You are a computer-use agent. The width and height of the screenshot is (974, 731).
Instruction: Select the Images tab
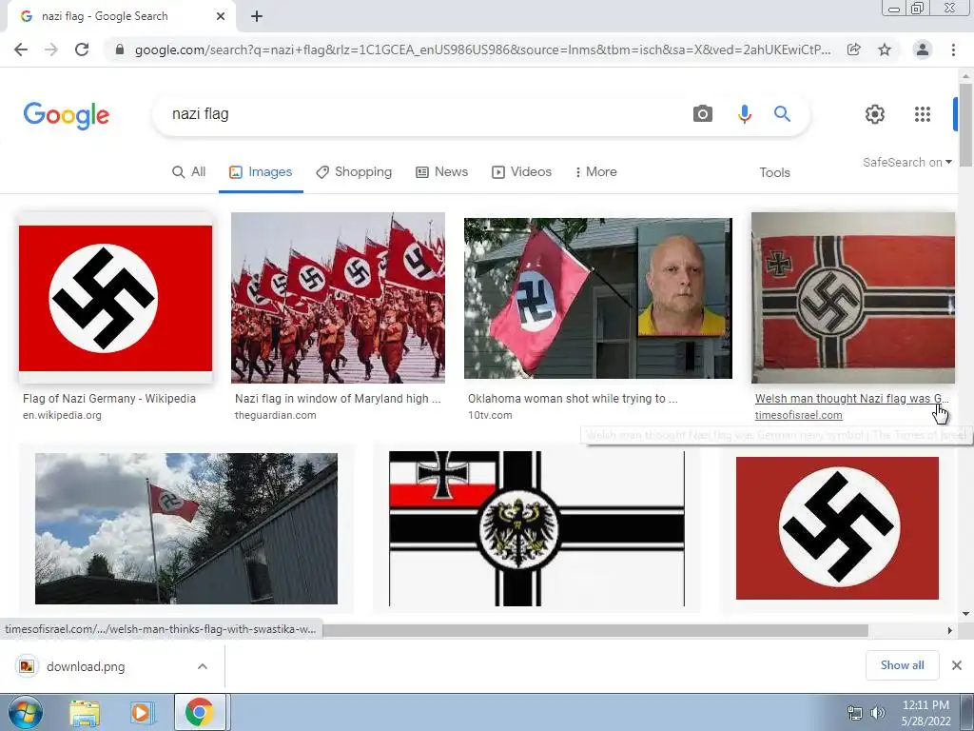261,172
